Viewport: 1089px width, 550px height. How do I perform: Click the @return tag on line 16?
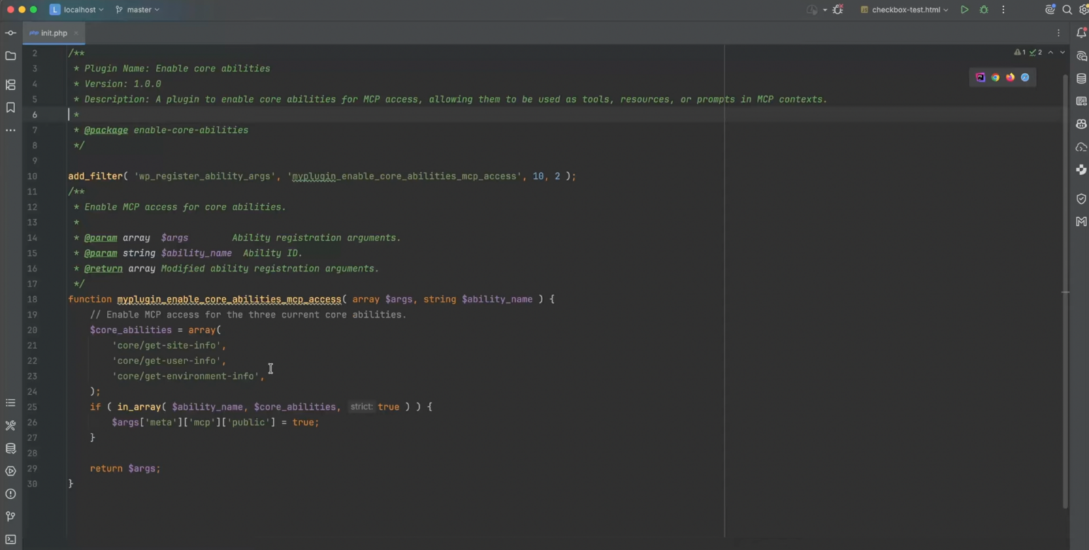click(103, 269)
